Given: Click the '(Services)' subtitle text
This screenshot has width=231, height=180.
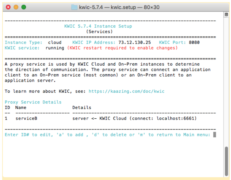Looking at the screenshot, I should click(x=100, y=32).
